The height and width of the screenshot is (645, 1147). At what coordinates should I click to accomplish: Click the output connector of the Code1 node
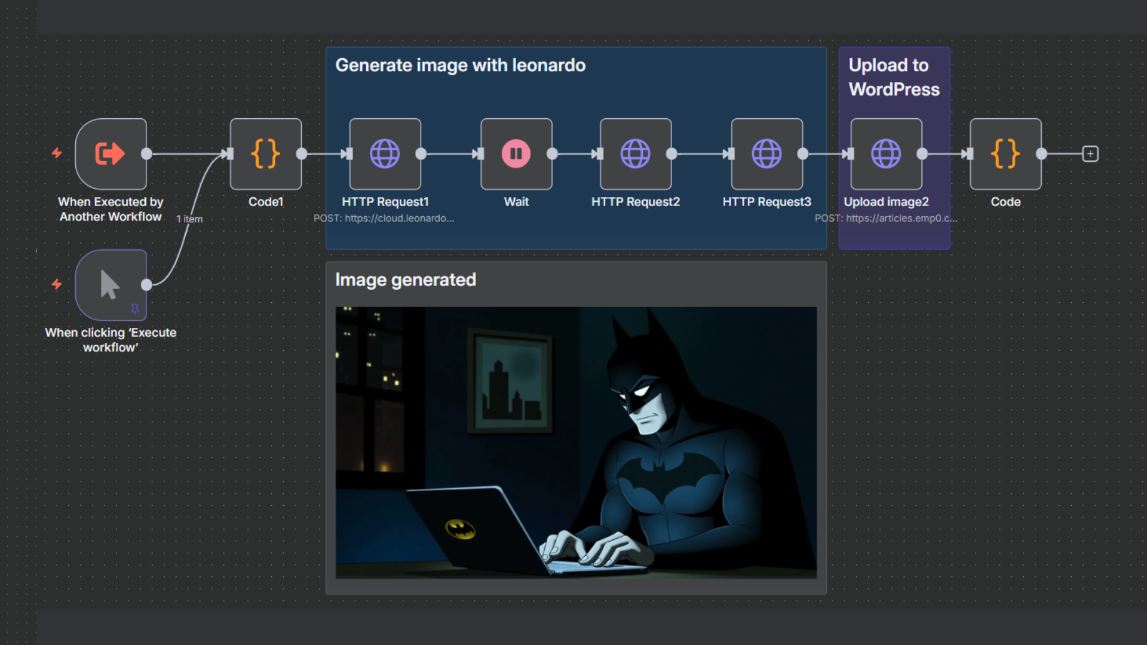tap(302, 154)
